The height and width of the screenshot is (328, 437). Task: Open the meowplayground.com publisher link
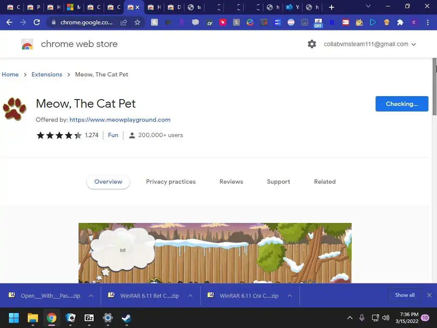(x=120, y=120)
